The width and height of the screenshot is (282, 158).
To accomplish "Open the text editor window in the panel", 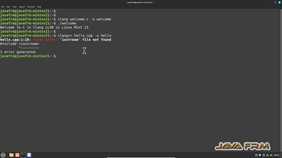I will click(29, 155).
